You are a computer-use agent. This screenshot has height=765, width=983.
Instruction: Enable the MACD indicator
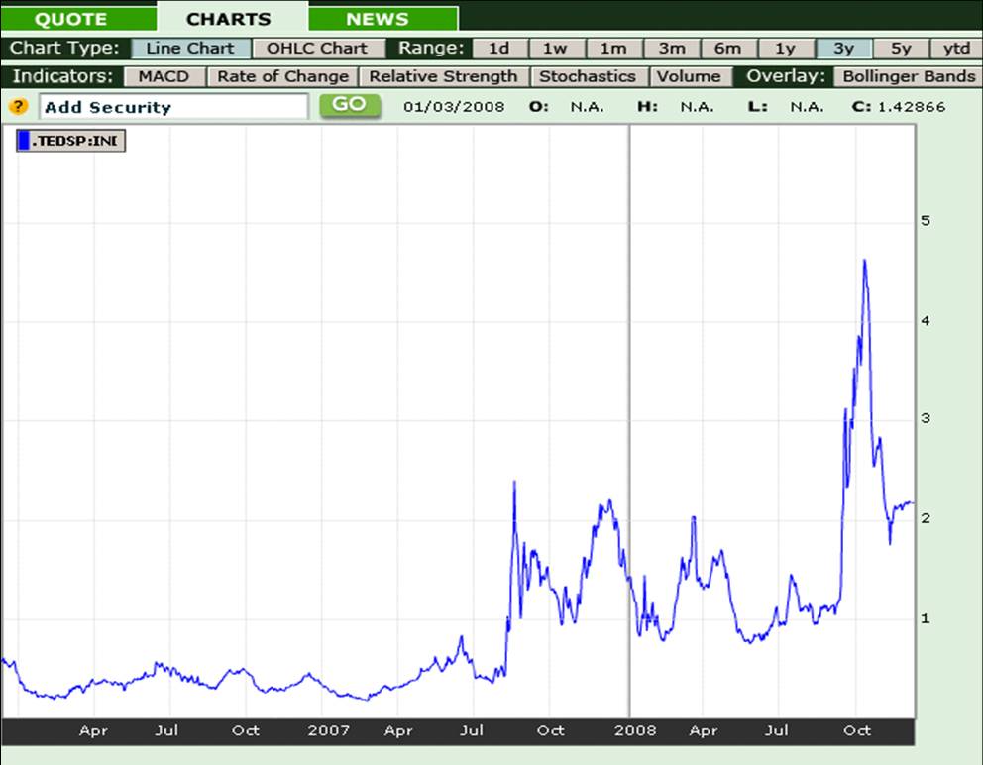pyautogui.click(x=164, y=76)
